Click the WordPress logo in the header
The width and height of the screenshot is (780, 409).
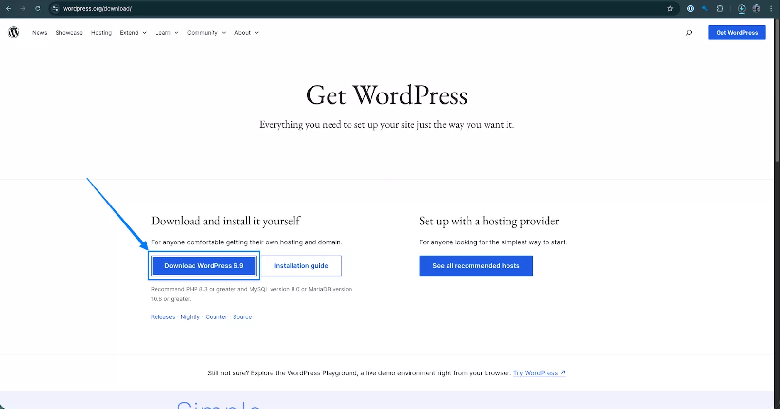(x=14, y=33)
